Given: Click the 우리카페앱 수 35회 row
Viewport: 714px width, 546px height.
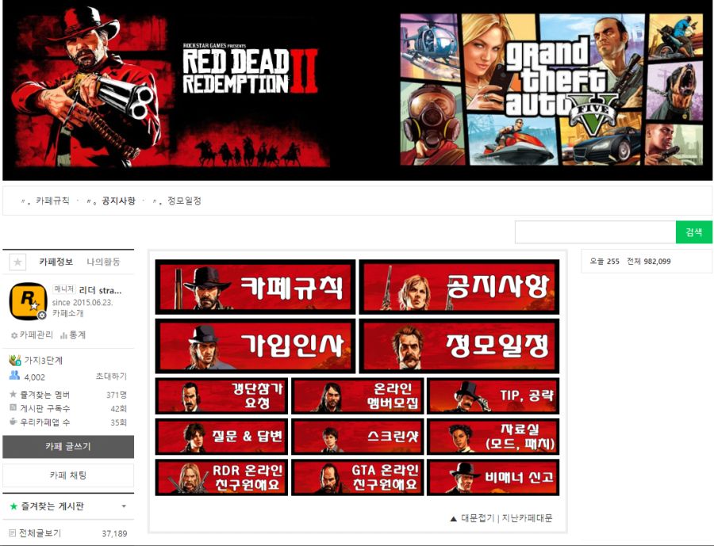Looking at the screenshot, I should pyautogui.click(x=68, y=422).
